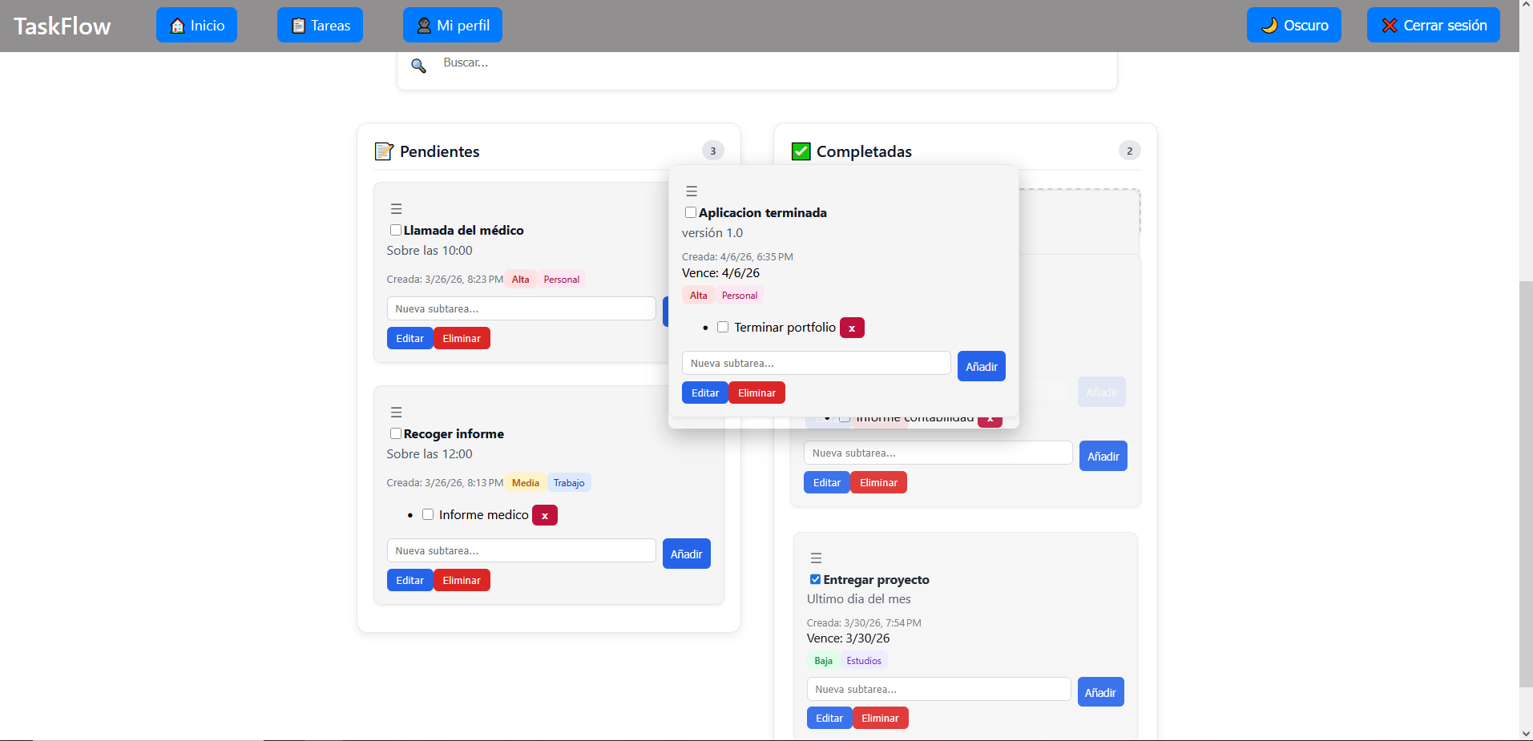Toggle the Terminar portfolio subtask checkbox

tap(723, 328)
